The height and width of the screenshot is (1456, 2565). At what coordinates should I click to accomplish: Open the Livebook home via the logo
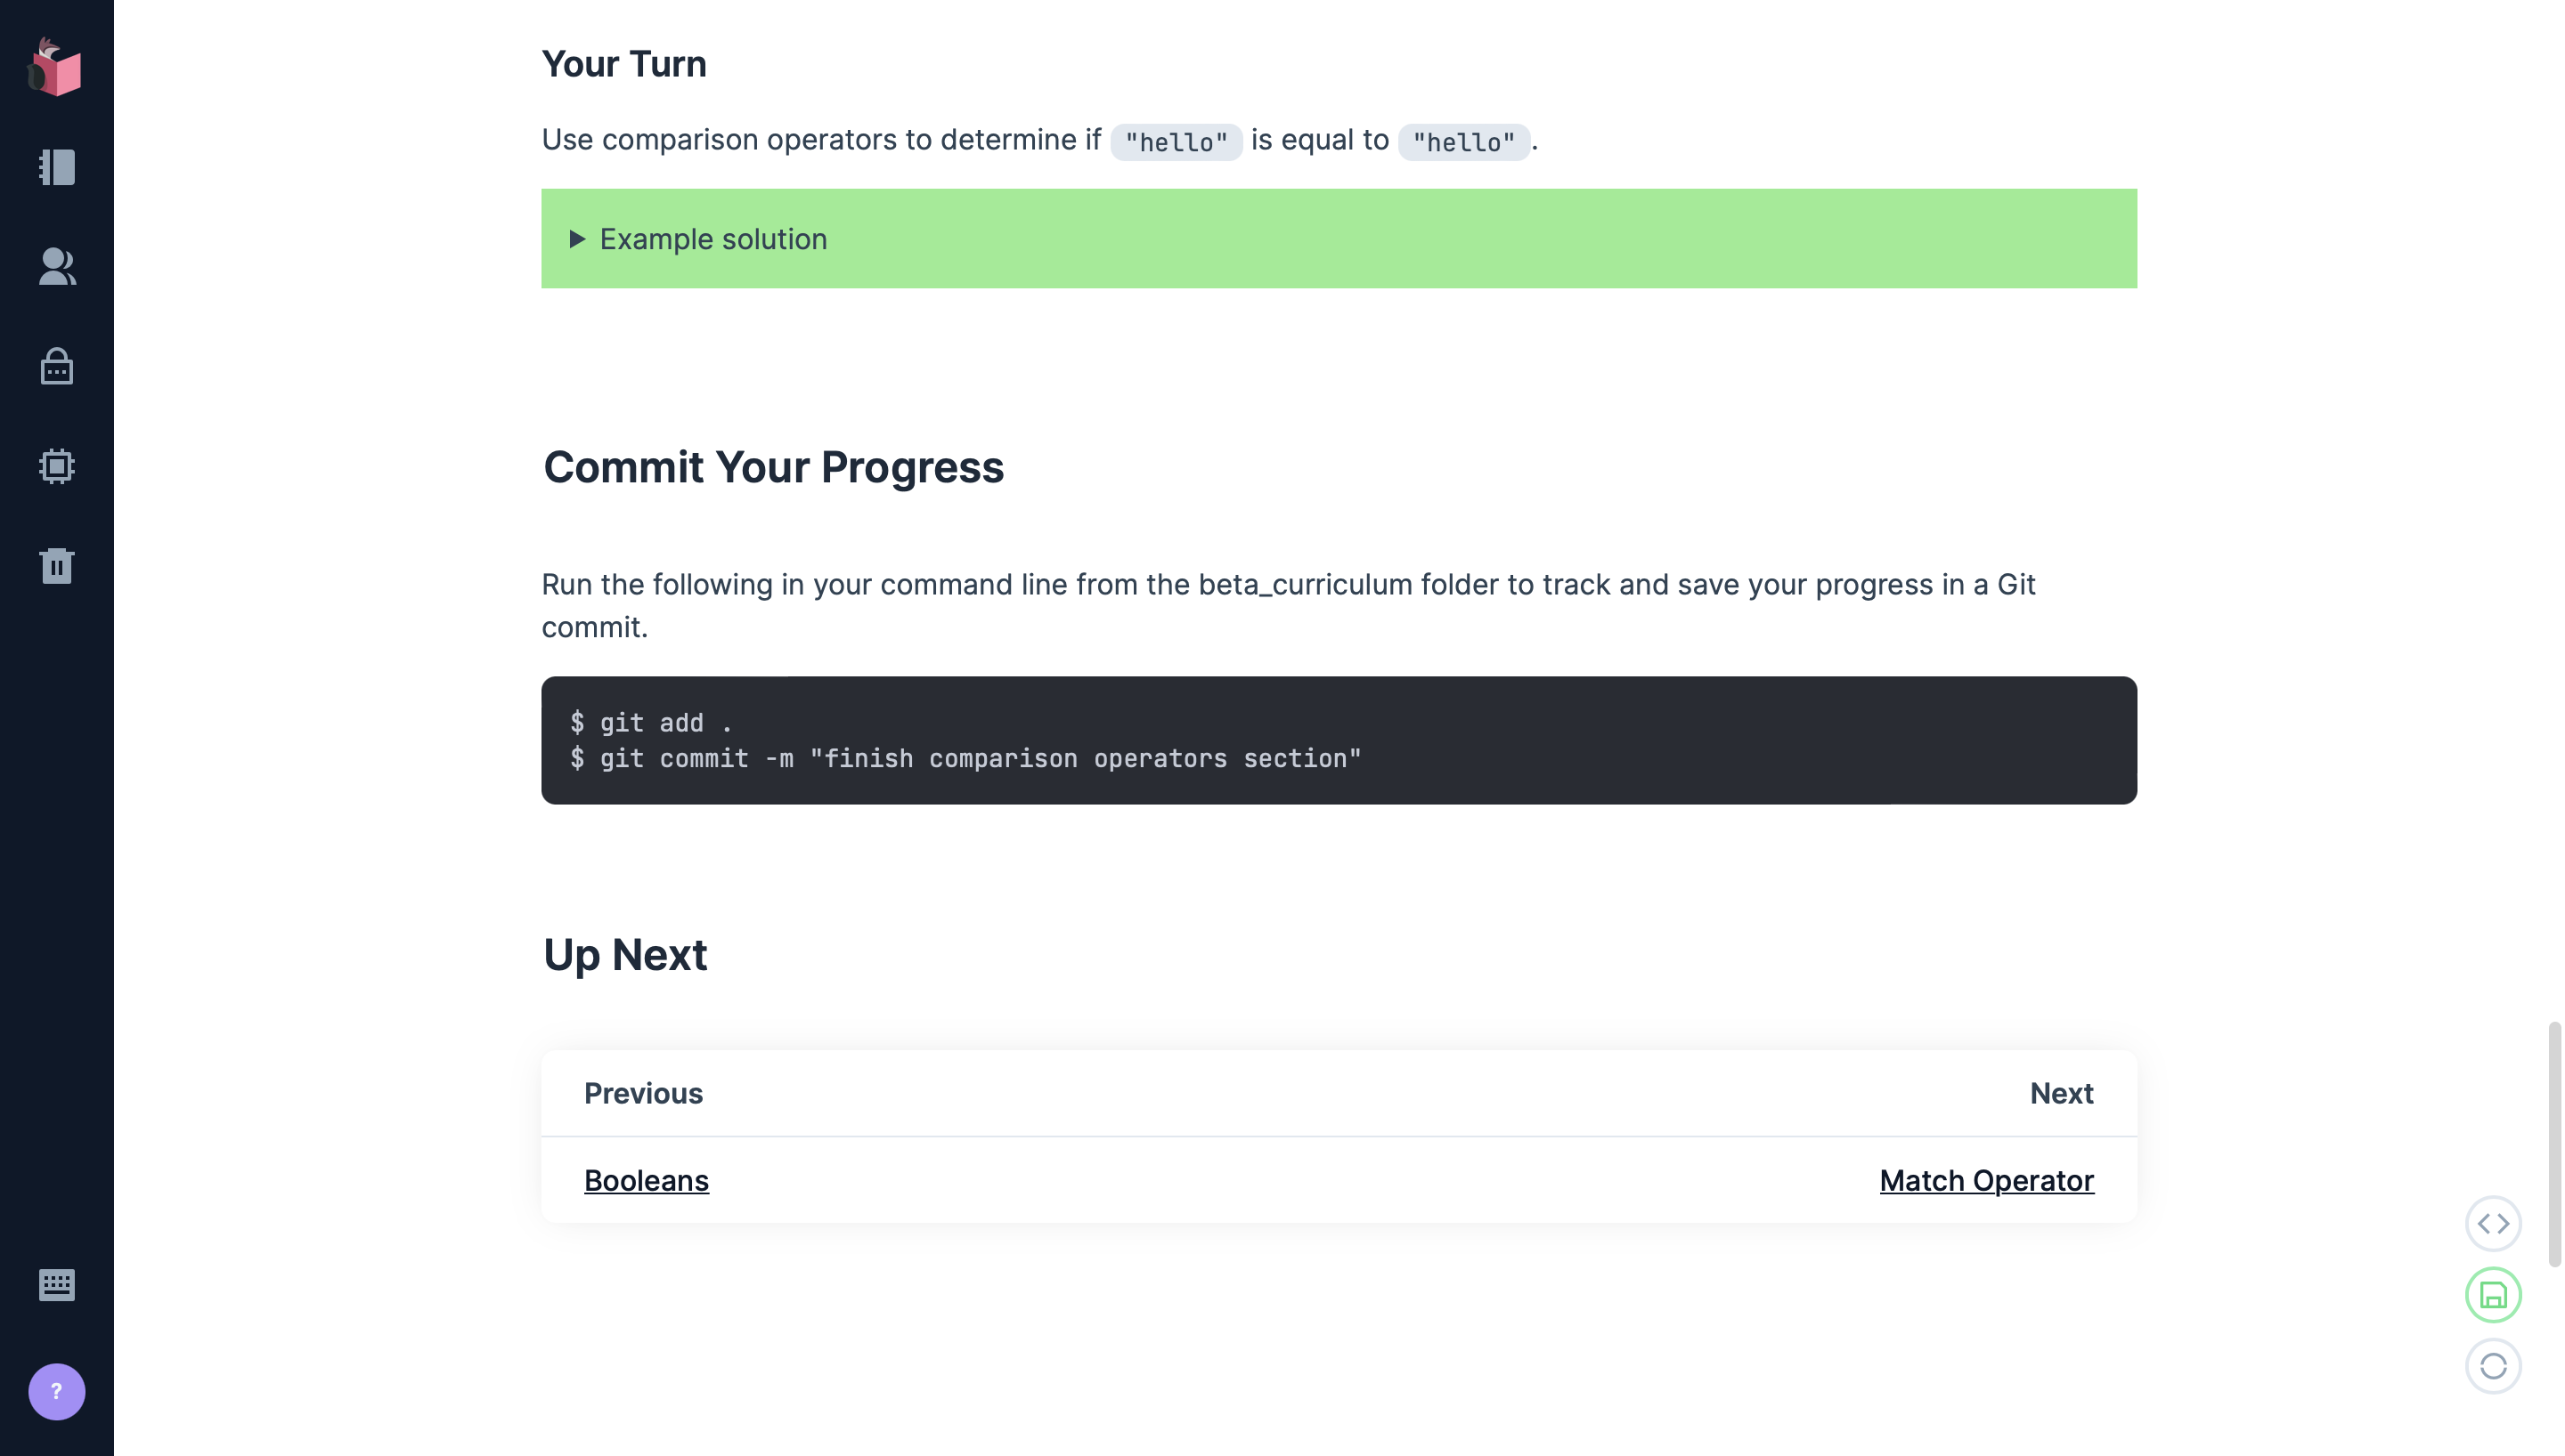56,68
